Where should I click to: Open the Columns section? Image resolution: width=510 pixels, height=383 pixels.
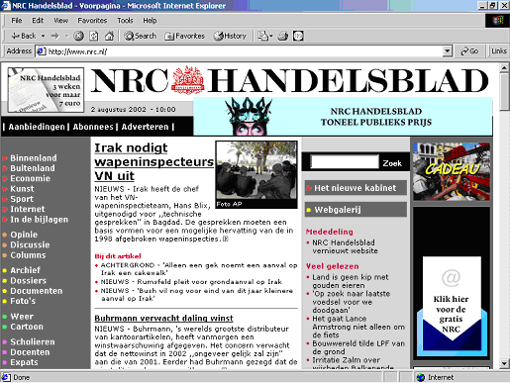28,255
